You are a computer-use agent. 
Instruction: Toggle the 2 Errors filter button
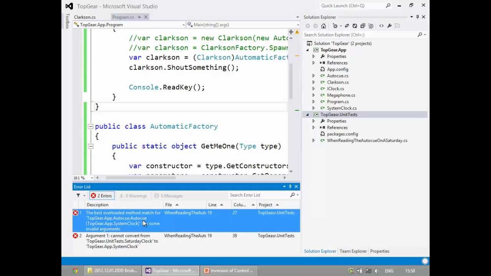tap(101, 196)
